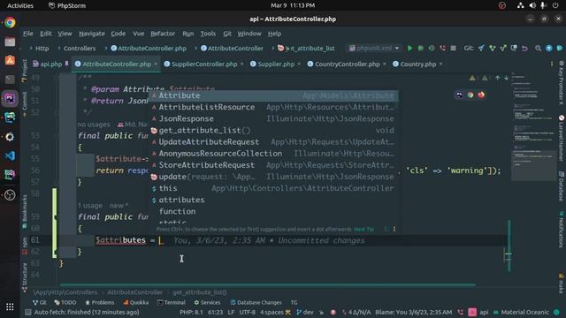The height and width of the screenshot is (318, 566).
Task: Open system volume indicator in top bar
Action: click(x=532, y=5)
